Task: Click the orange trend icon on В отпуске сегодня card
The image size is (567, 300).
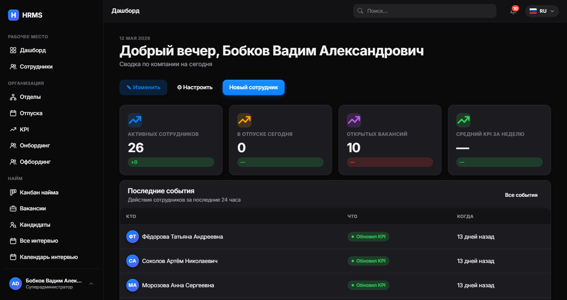Action: [x=244, y=120]
